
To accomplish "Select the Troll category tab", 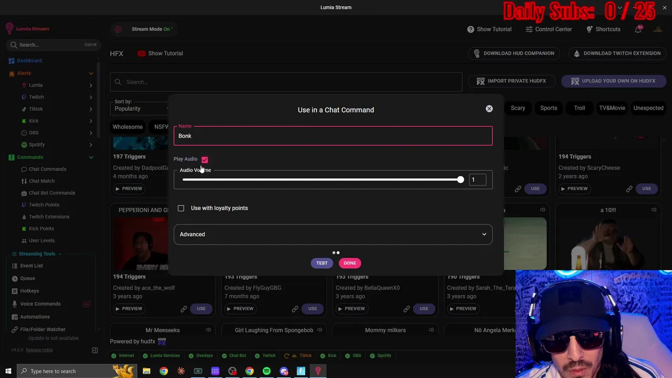I will pos(579,108).
